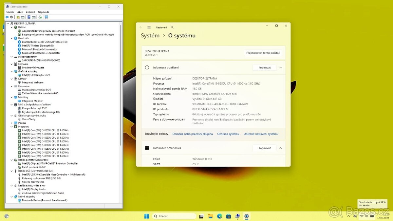Select Kořenový rozbočovač USB (USB 3.0)
393x221 pixels.
pyautogui.click(x=41, y=178)
